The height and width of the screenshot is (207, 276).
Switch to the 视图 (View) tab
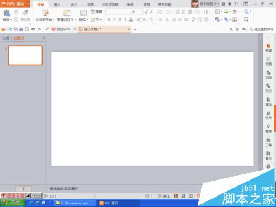tap(146, 4)
